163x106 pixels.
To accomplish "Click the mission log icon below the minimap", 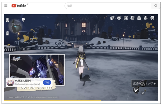I will (7, 33).
